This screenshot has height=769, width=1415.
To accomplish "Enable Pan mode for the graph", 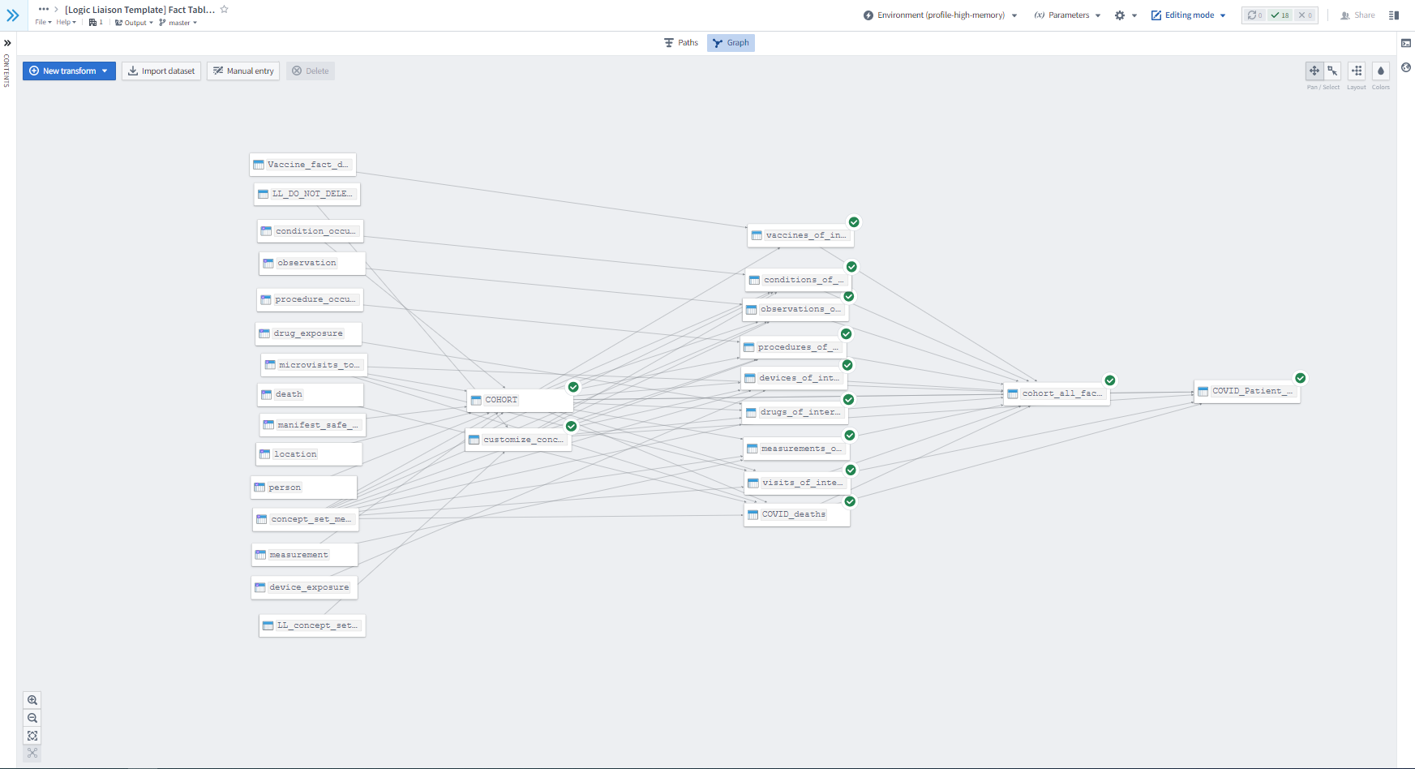I will point(1314,71).
